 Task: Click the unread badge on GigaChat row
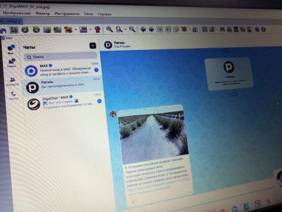(x=99, y=101)
